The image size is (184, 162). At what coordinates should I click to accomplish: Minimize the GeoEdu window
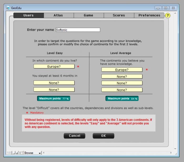pos(158,8)
